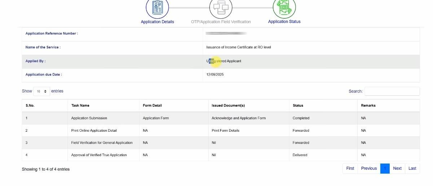
Task: Sort the table by Task Name column
Action: coord(80,105)
